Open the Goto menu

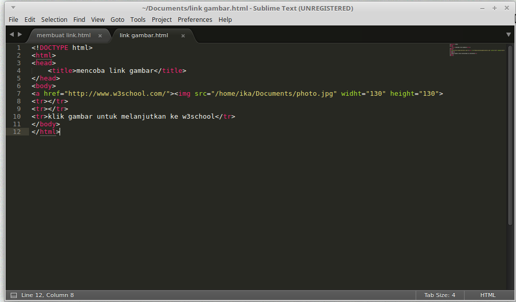tap(118, 20)
